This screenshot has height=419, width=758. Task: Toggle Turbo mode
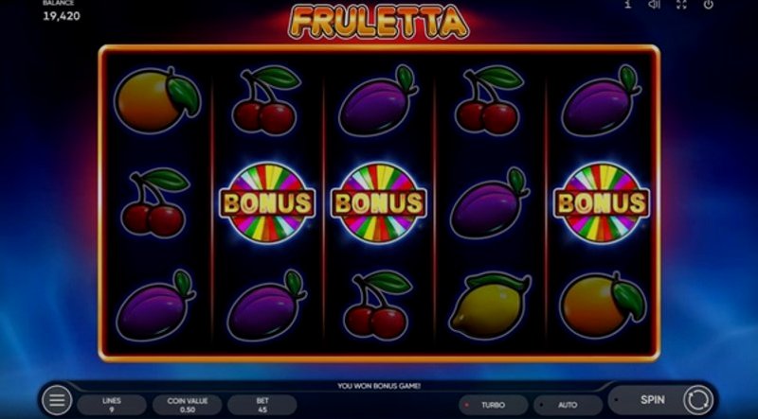(493, 405)
